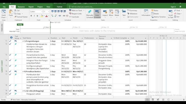Viewport: 186px width, 104px height.
Task: Click Respect Links
Action: click(x=76, y=14)
